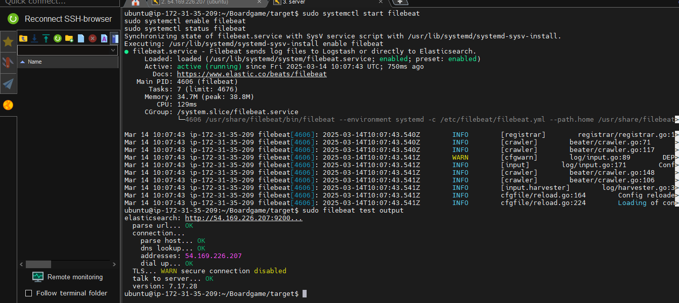This screenshot has width=679, height=303.
Task: Enable the Follow terminal folder checkbox
Action: [29, 293]
